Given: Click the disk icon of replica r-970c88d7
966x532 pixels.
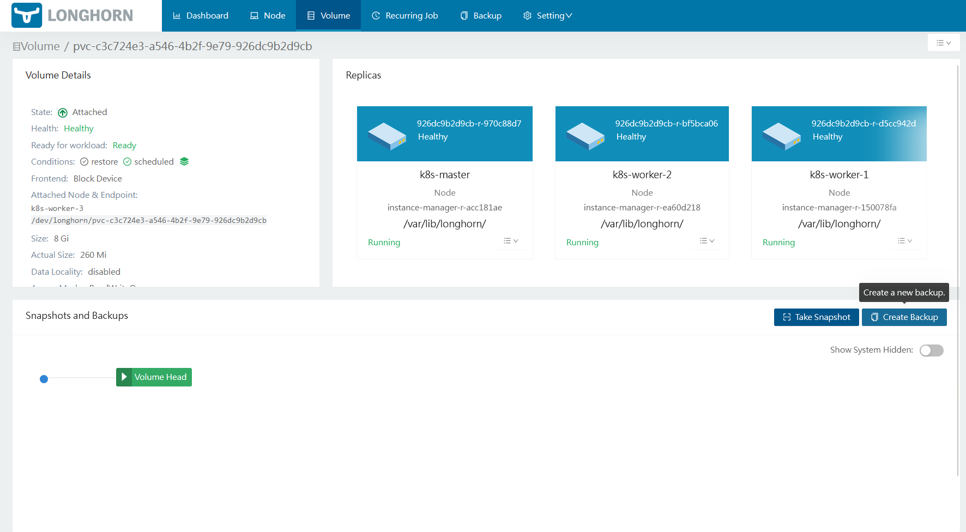Looking at the screenshot, I should coord(387,136).
